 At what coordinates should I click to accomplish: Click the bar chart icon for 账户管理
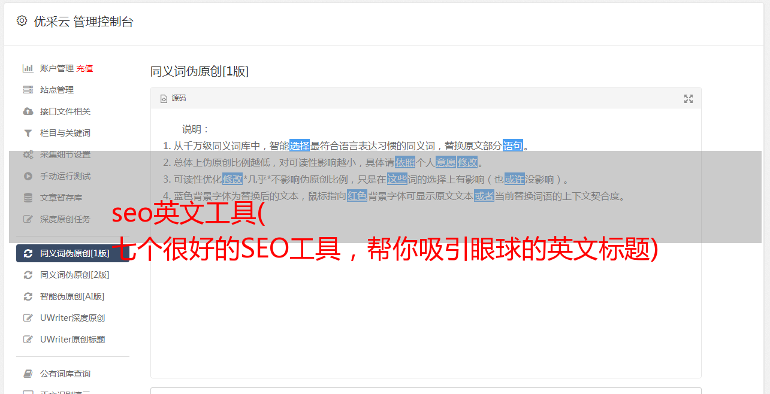point(28,68)
